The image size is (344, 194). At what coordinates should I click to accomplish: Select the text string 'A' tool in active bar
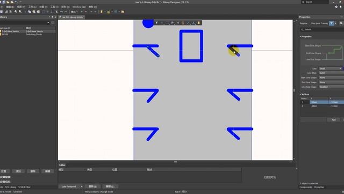click(193, 23)
